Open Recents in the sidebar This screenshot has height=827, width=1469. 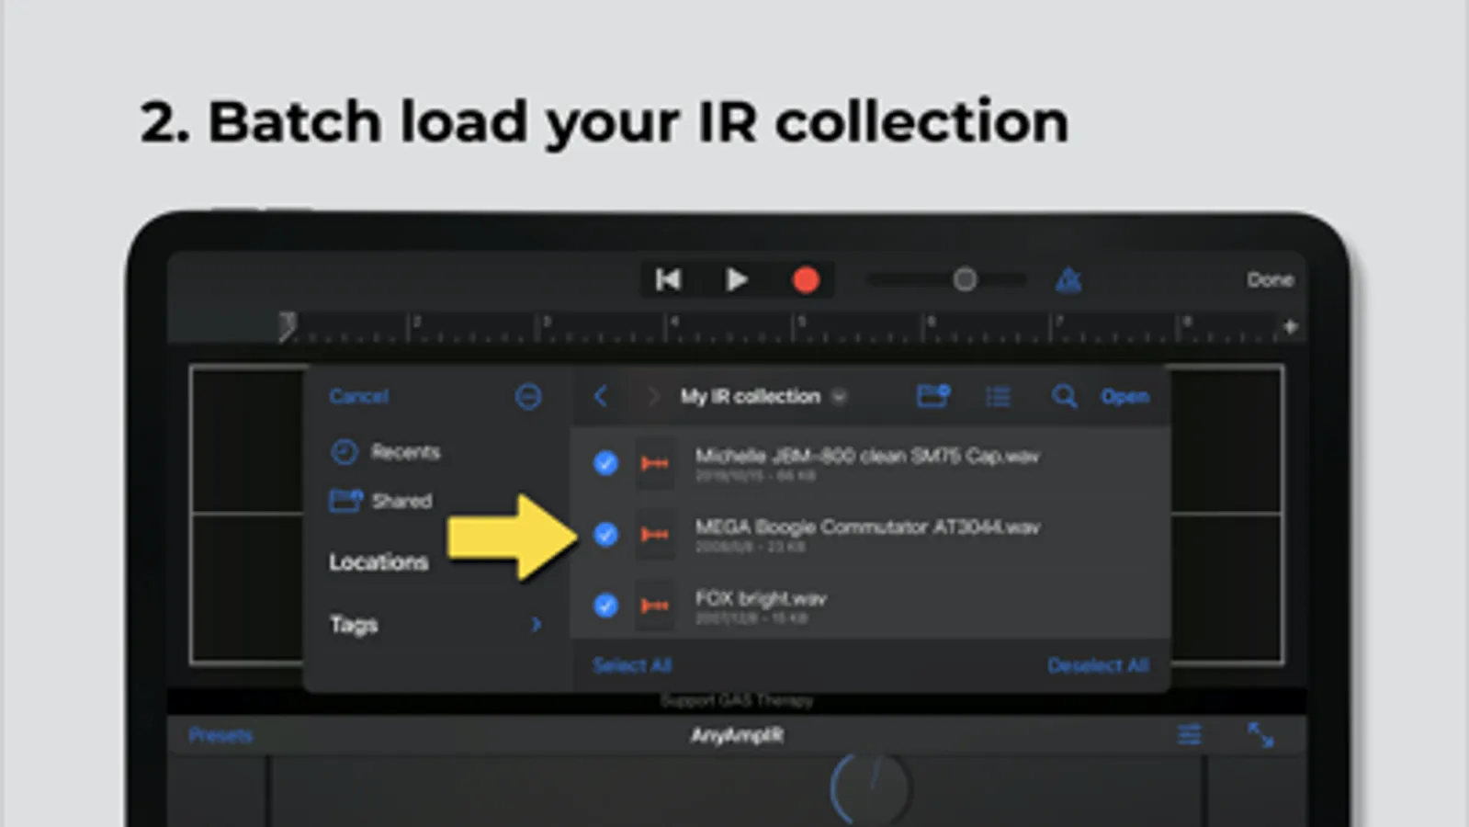coord(405,452)
